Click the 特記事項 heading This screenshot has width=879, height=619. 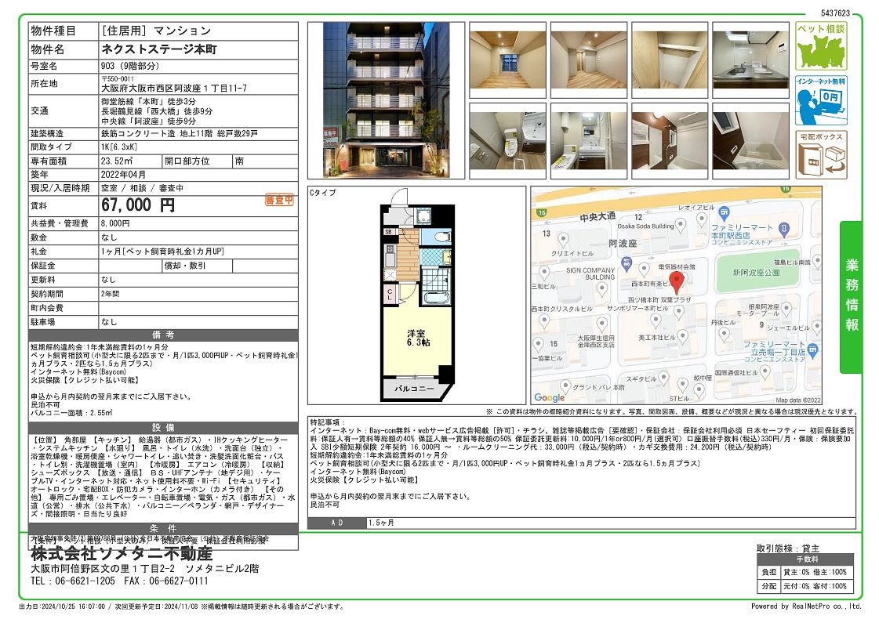pos(328,422)
